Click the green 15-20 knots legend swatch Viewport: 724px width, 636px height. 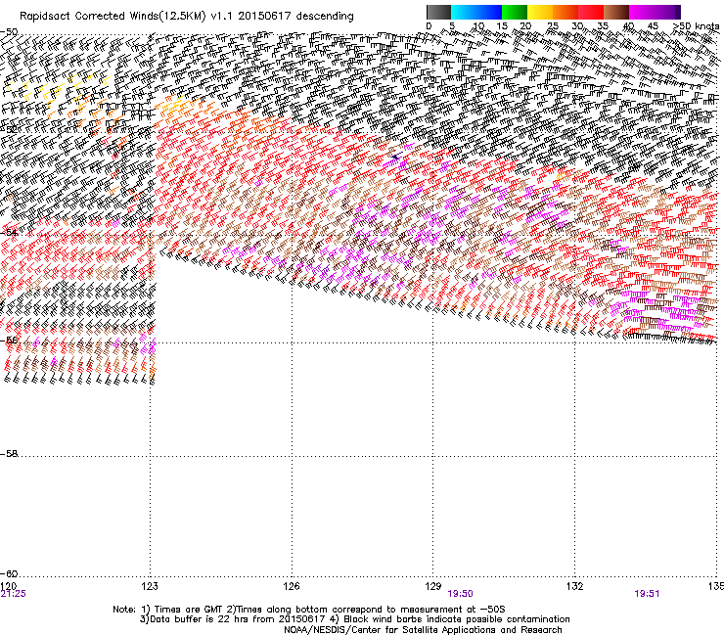coord(515,12)
